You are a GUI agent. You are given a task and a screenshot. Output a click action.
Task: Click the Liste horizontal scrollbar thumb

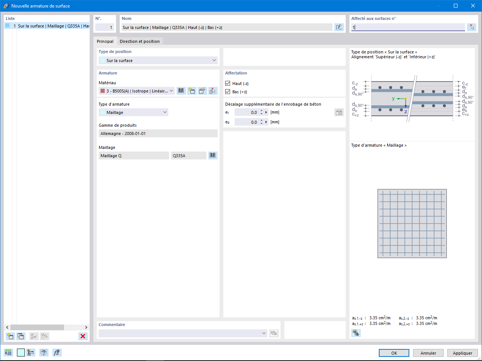point(37,327)
